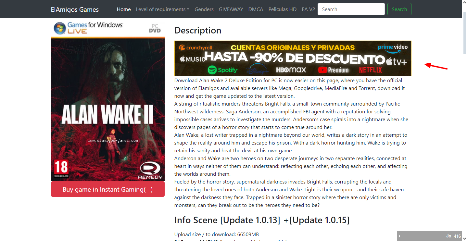Click the Description heading

pyautogui.click(x=198, y=30)
